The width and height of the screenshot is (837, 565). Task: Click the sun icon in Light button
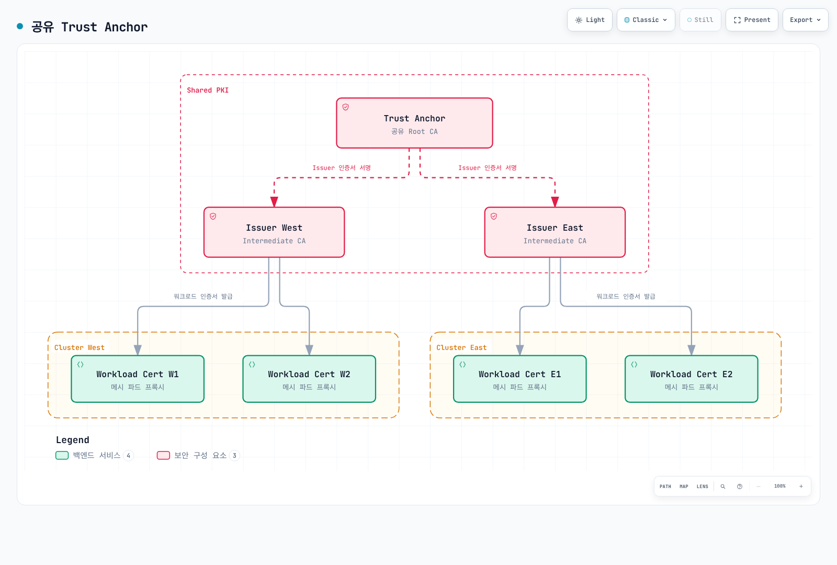pos(579,20)
